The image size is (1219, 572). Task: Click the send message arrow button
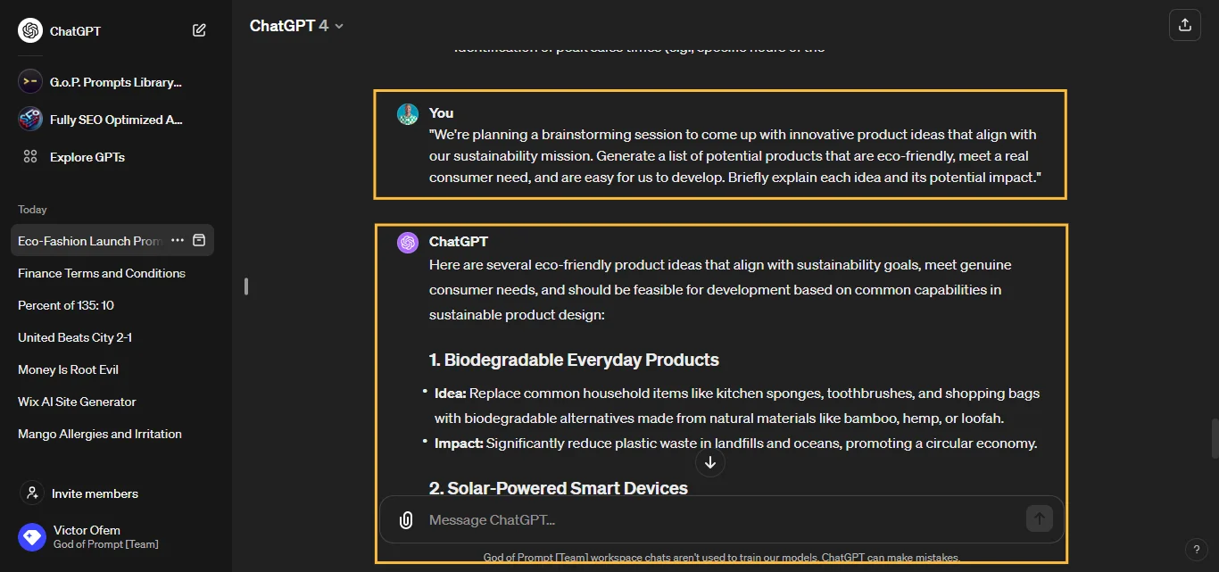pos(1039,518)
